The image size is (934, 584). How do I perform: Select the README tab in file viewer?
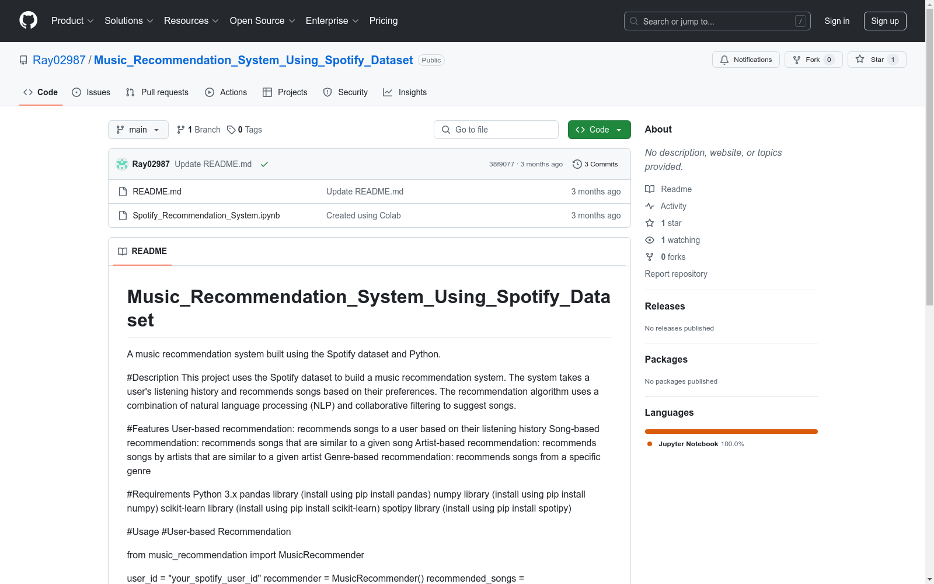pos(142,251)
